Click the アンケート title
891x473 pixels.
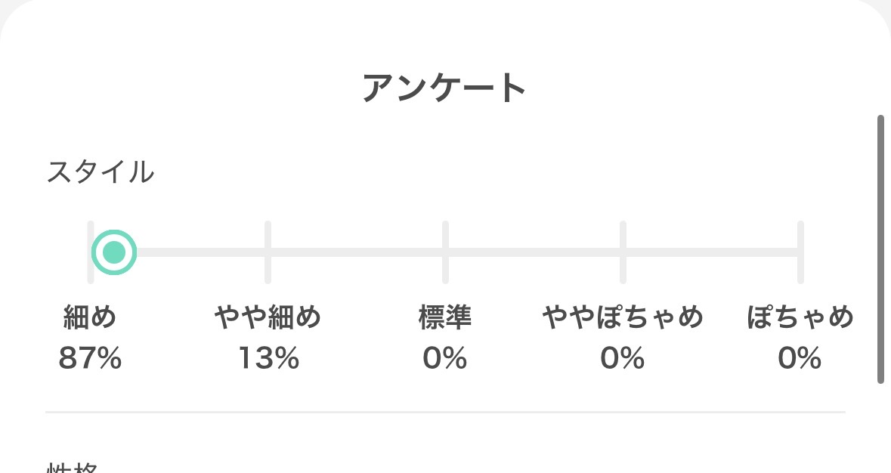coord(444,88)
